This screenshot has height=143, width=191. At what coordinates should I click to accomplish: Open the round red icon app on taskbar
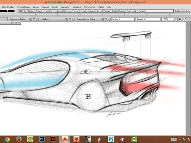[x=122, y=139]
